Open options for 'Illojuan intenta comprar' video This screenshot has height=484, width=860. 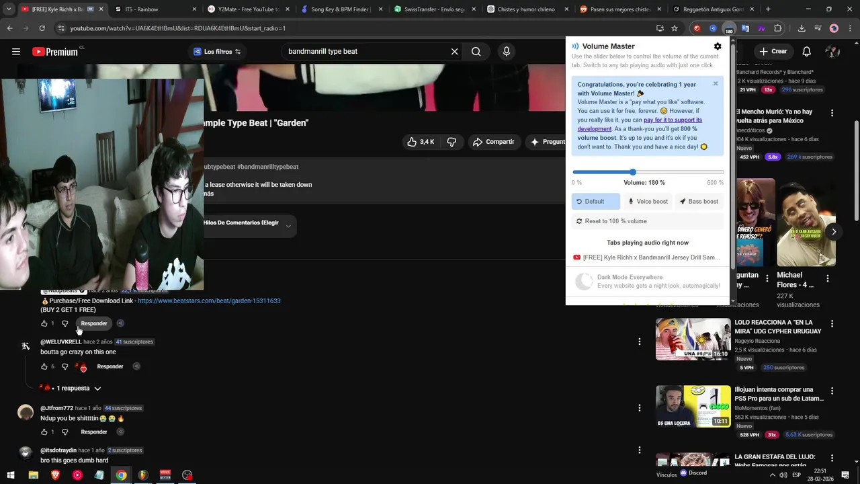point(832,391)
